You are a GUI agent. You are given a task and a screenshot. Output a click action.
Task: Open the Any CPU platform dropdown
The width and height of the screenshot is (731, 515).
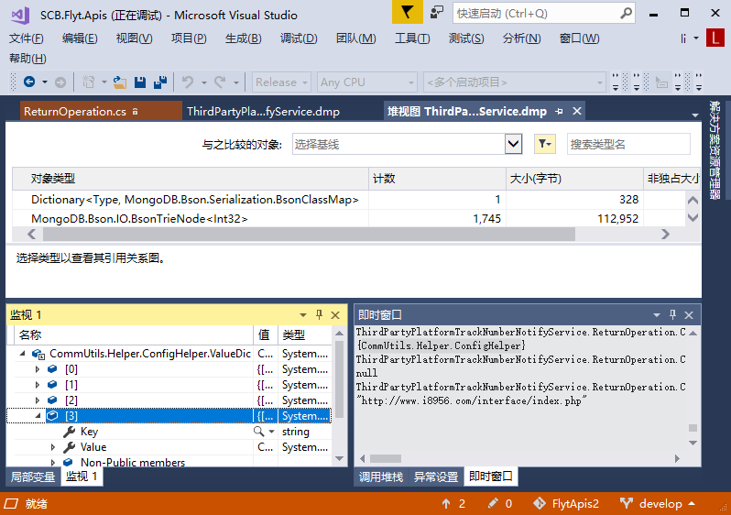point(367,82)
